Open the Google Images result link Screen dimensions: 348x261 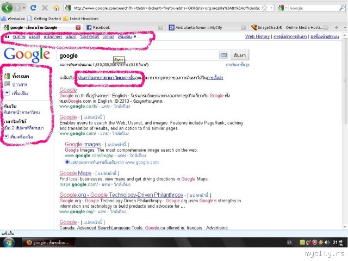coord(83,144)
